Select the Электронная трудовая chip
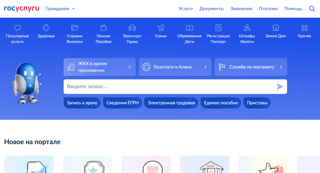 [x=171, y=103]
